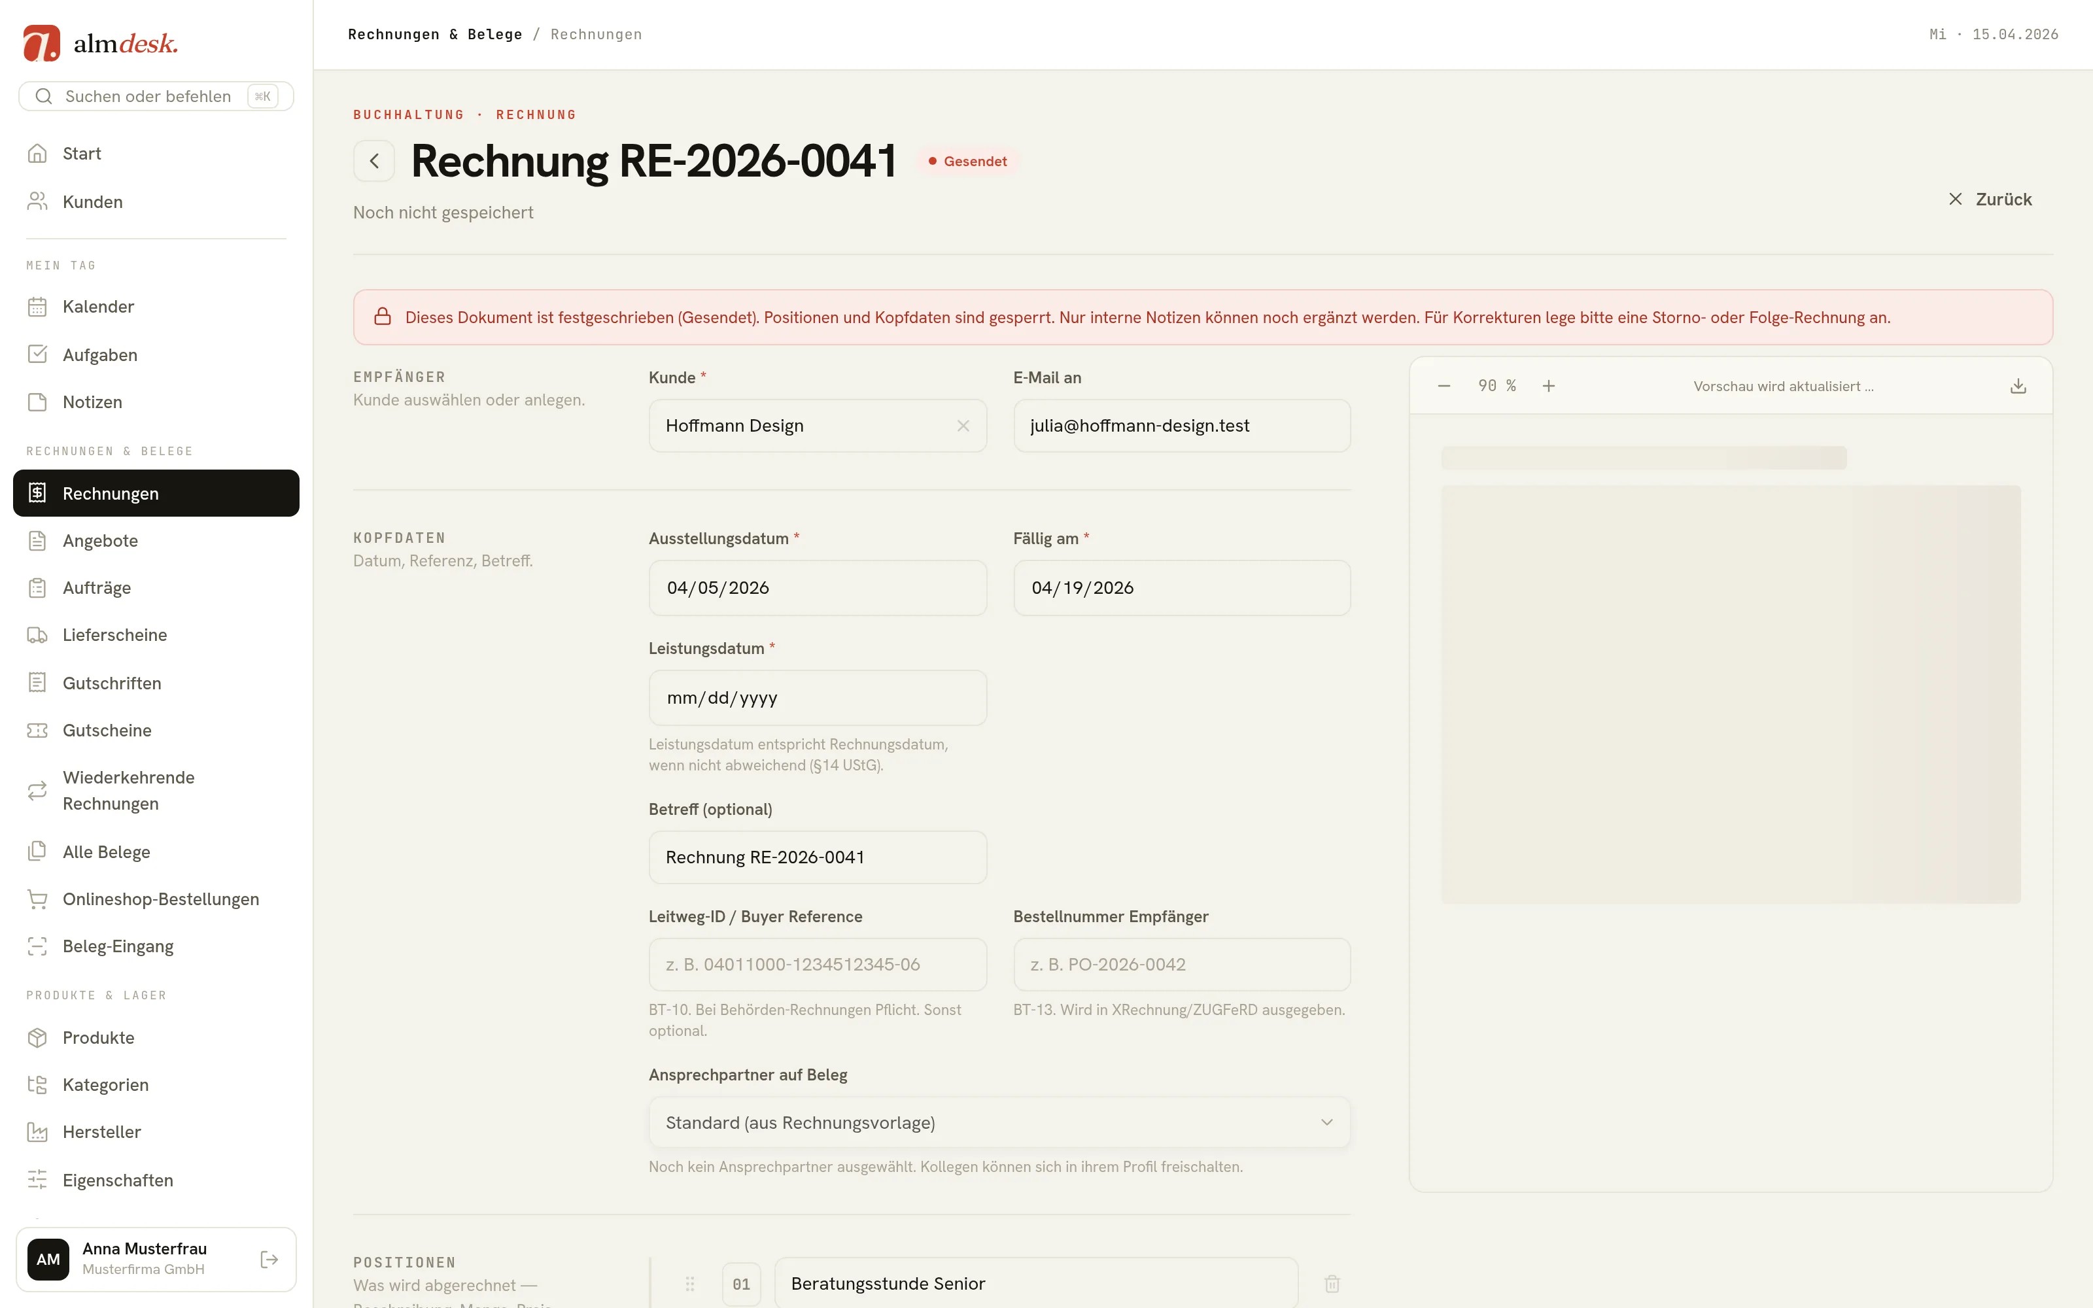Screen dimensions: 2093x1308
Task: Click the Fällig am date field
Action: coord(1181,587)
